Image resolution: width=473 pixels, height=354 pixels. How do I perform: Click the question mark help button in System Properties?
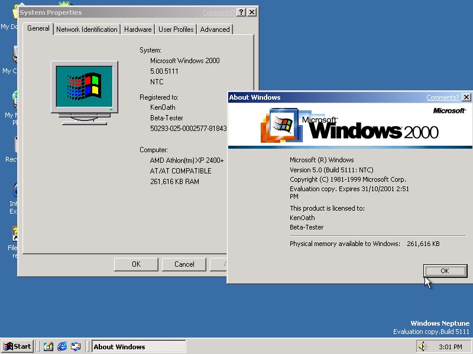[241, 12]
